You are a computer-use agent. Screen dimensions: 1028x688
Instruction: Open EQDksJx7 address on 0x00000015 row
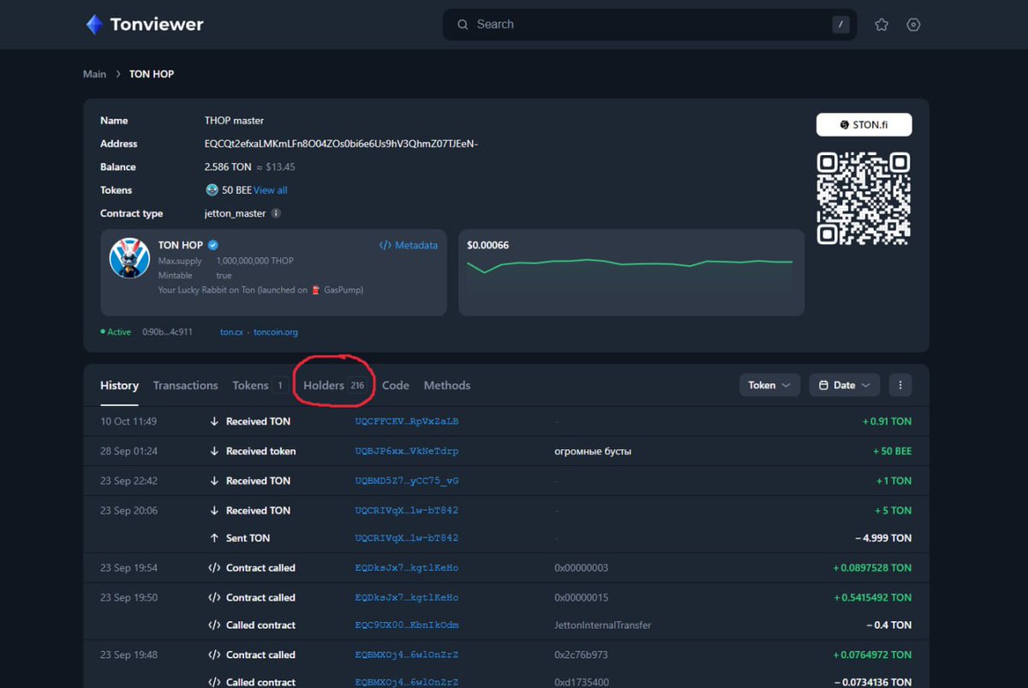(x=407, y=598)
